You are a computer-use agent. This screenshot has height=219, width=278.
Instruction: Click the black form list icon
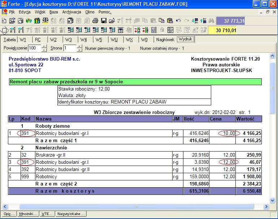(170, 30)
